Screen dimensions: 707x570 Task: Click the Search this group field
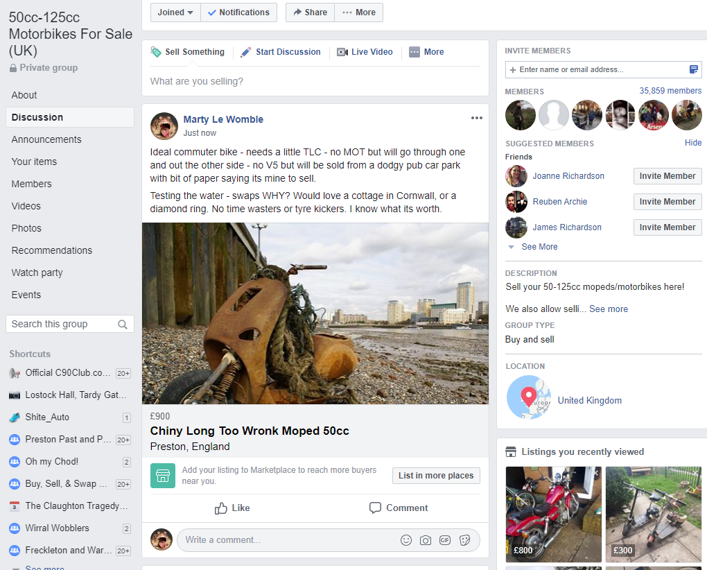(70, 324)
